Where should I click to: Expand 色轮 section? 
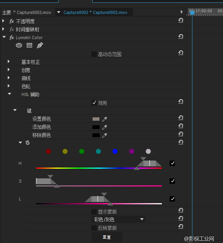click(x=9, y=86)
